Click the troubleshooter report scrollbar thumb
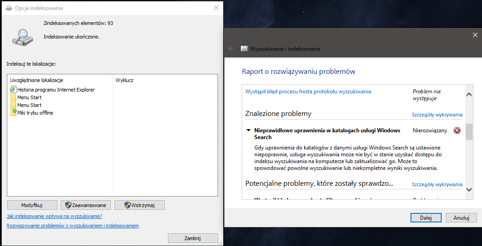 [x=469, y=132]
